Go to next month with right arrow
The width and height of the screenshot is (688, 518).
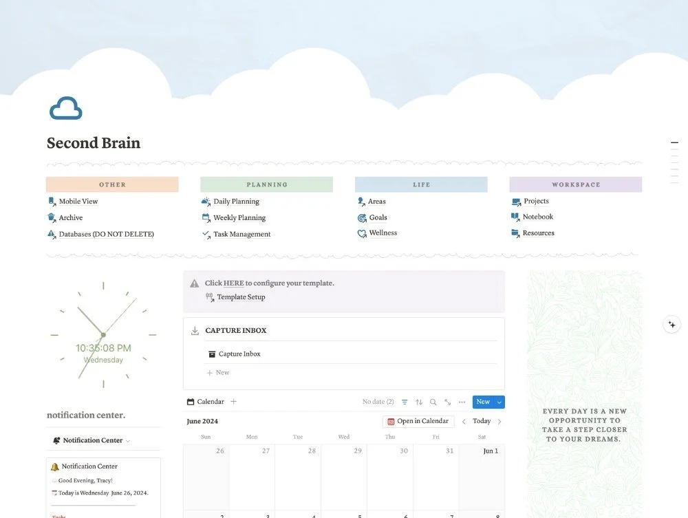[499, 422]
